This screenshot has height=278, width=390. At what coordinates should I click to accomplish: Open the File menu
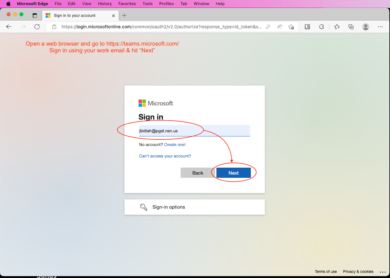[x=58, y=4]
